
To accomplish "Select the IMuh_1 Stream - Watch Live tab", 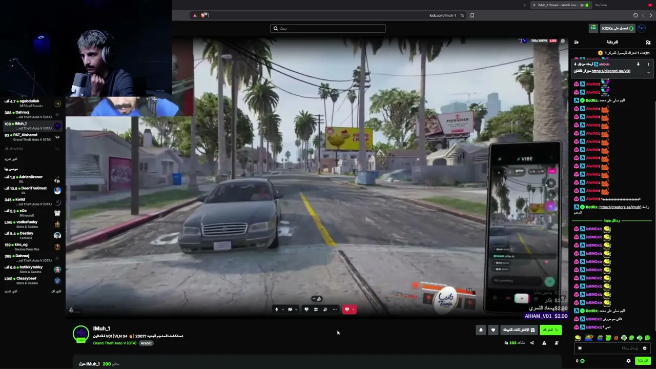I will click(560, 5).
